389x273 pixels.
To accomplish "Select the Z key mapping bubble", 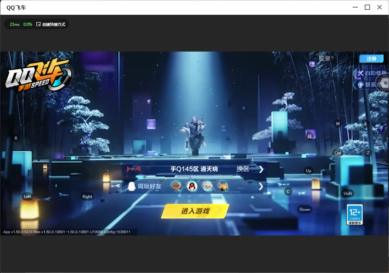I will (x=368, y=153).
